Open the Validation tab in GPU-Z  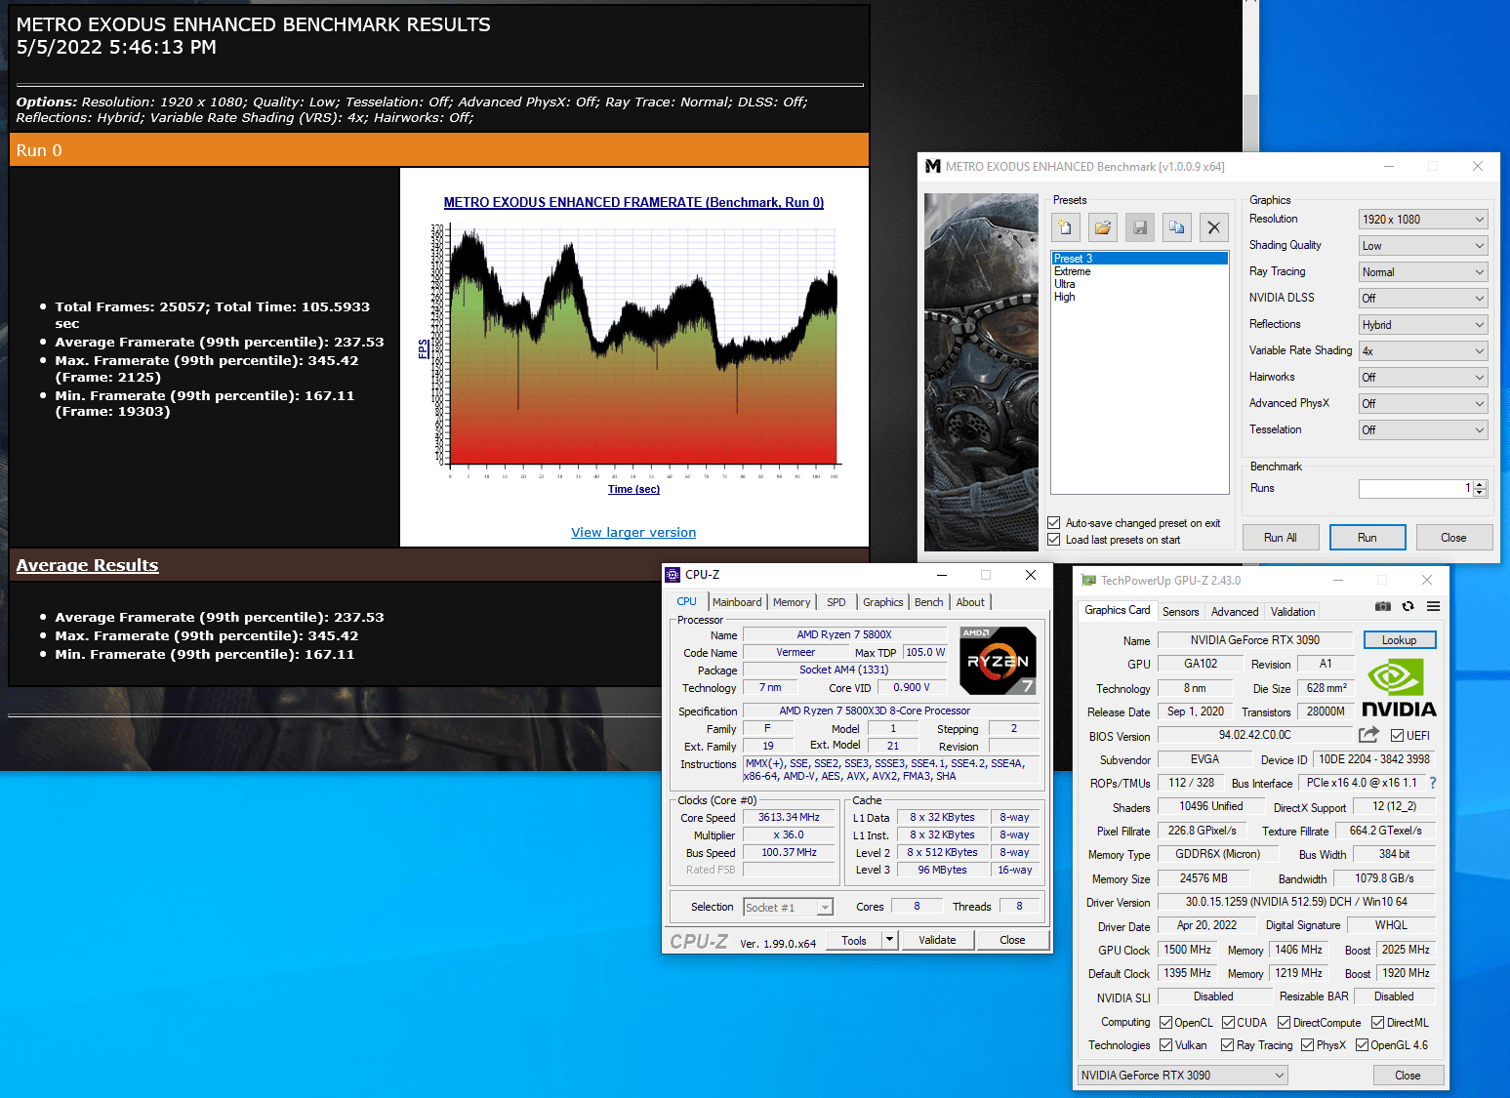click(1293, 612)
